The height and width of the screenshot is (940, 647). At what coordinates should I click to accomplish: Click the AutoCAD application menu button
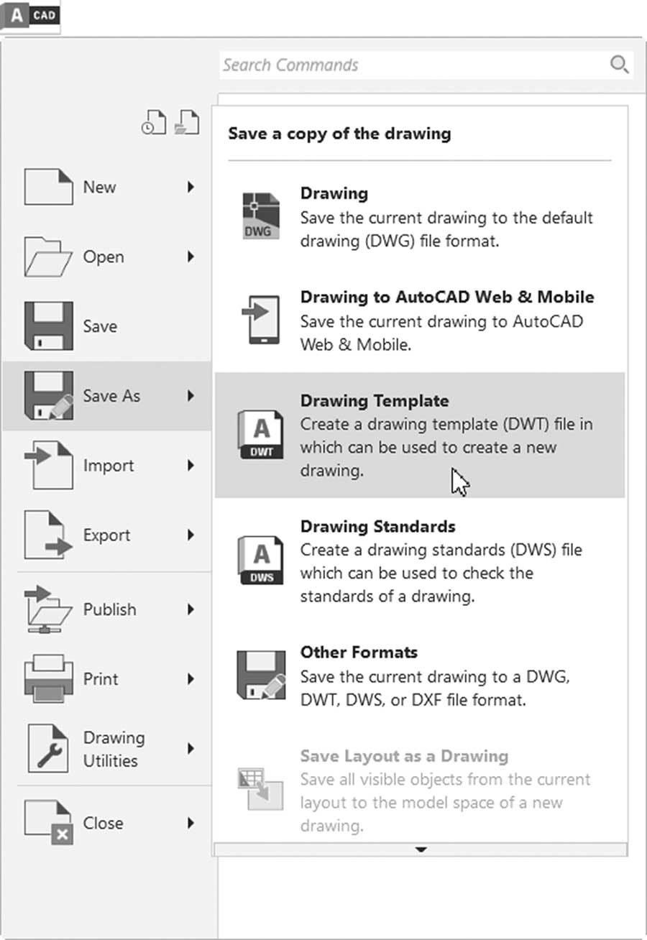(x=30, y=16)
